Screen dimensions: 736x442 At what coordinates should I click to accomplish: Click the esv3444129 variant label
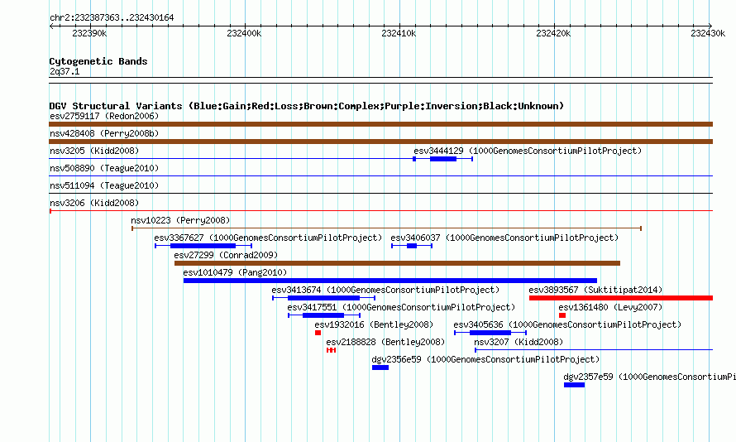click(528, 151)
